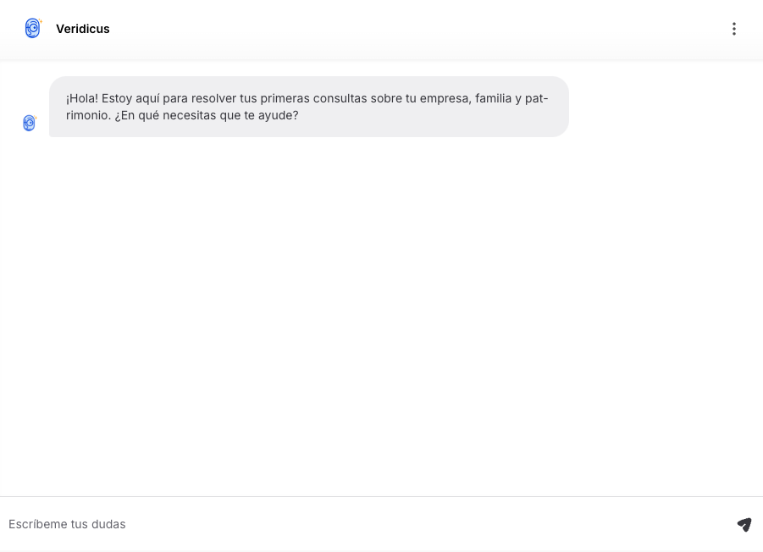Click the Veridicus title text
This screenshot has height=552, width=763.
[83, 29]
